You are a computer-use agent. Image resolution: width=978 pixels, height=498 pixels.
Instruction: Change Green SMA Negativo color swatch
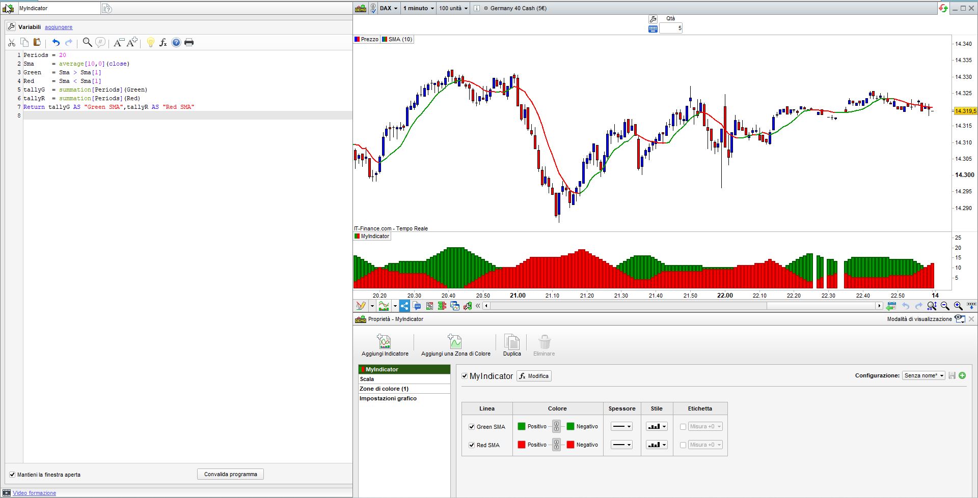[570, 426]
